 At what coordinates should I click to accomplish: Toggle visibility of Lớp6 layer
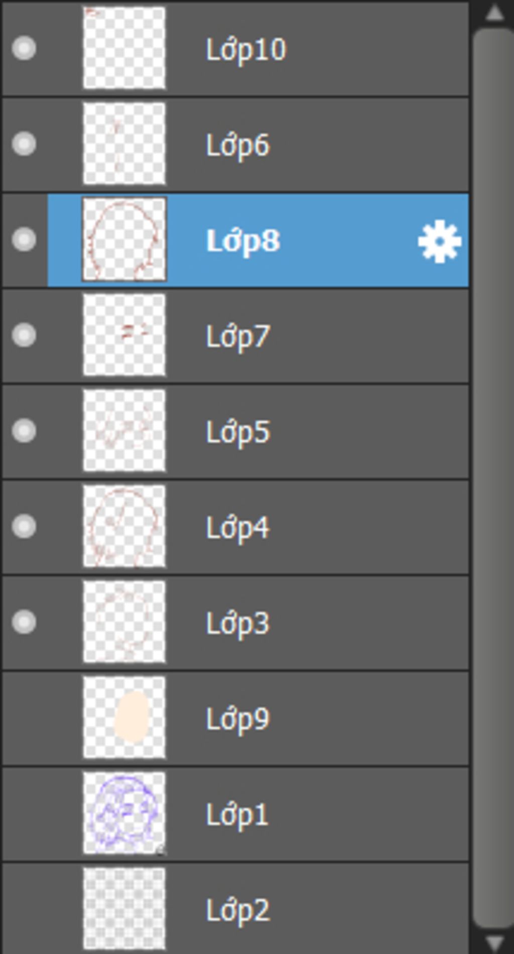click(24, 144)
